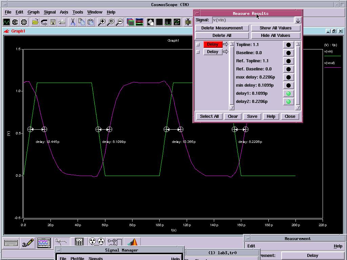Viewport: 347px width, 260px height.
Task: Open the File menu in CosmosScope
Action: [8, 12]
